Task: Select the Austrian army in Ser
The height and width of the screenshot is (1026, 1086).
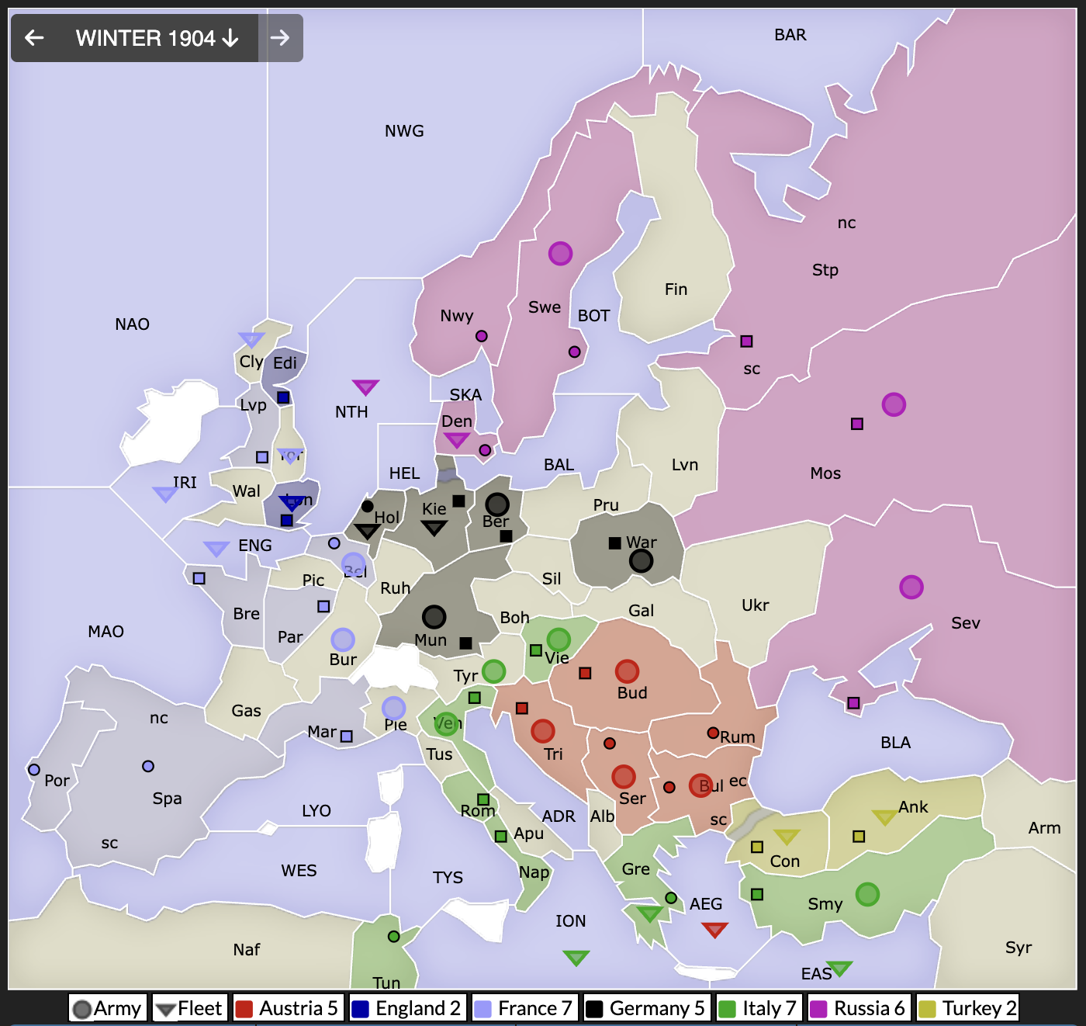Action: coord(624,776)
